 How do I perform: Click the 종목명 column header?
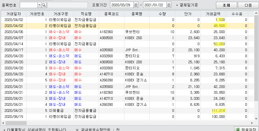point(137,14)
